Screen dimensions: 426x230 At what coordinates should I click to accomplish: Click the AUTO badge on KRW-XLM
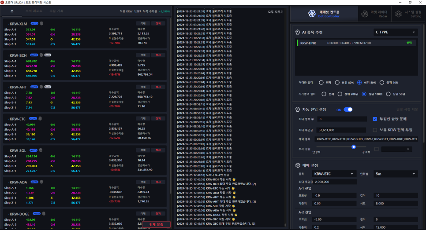34,23
